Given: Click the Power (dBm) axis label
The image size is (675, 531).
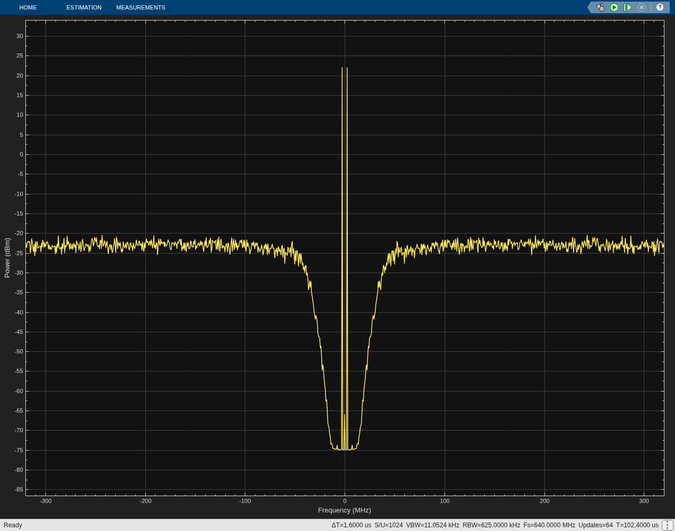Looking at the screenshot, I should pos(7,258).
